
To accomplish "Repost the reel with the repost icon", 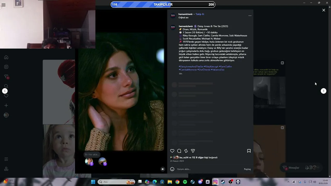I will 186,151.
